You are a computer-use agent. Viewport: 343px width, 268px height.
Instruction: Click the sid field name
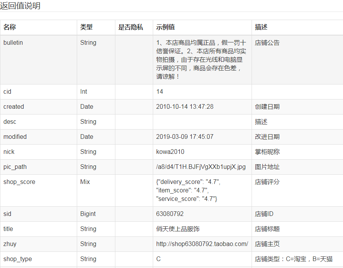click(x=7, y=214)
